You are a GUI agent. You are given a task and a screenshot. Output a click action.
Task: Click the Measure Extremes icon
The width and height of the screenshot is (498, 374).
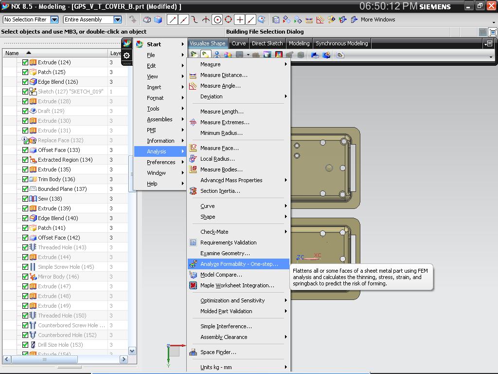click(193, 122)
